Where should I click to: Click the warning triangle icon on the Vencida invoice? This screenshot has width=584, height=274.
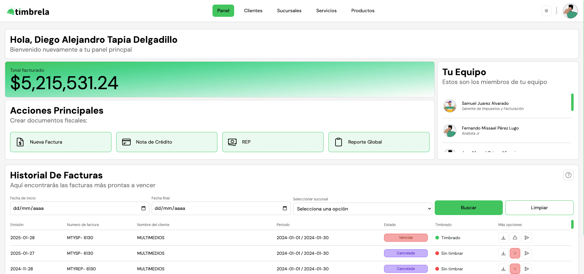point(515,238)
